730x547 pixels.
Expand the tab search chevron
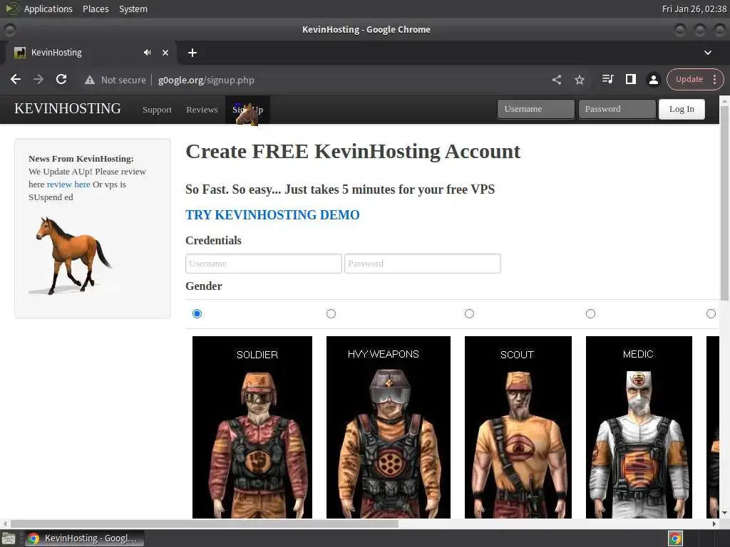click(708, 53)
